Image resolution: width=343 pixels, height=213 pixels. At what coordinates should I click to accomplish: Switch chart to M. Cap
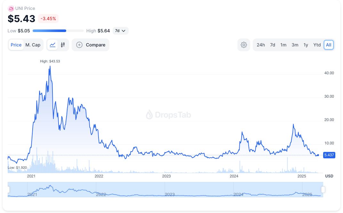coord(33,45)
